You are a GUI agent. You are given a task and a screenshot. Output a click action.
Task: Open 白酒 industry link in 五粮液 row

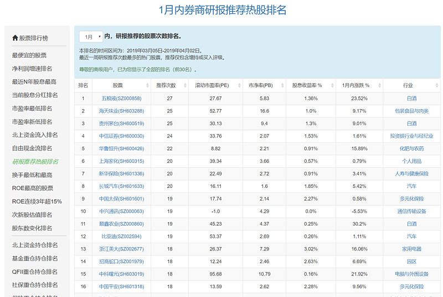[x=411, y=98]
